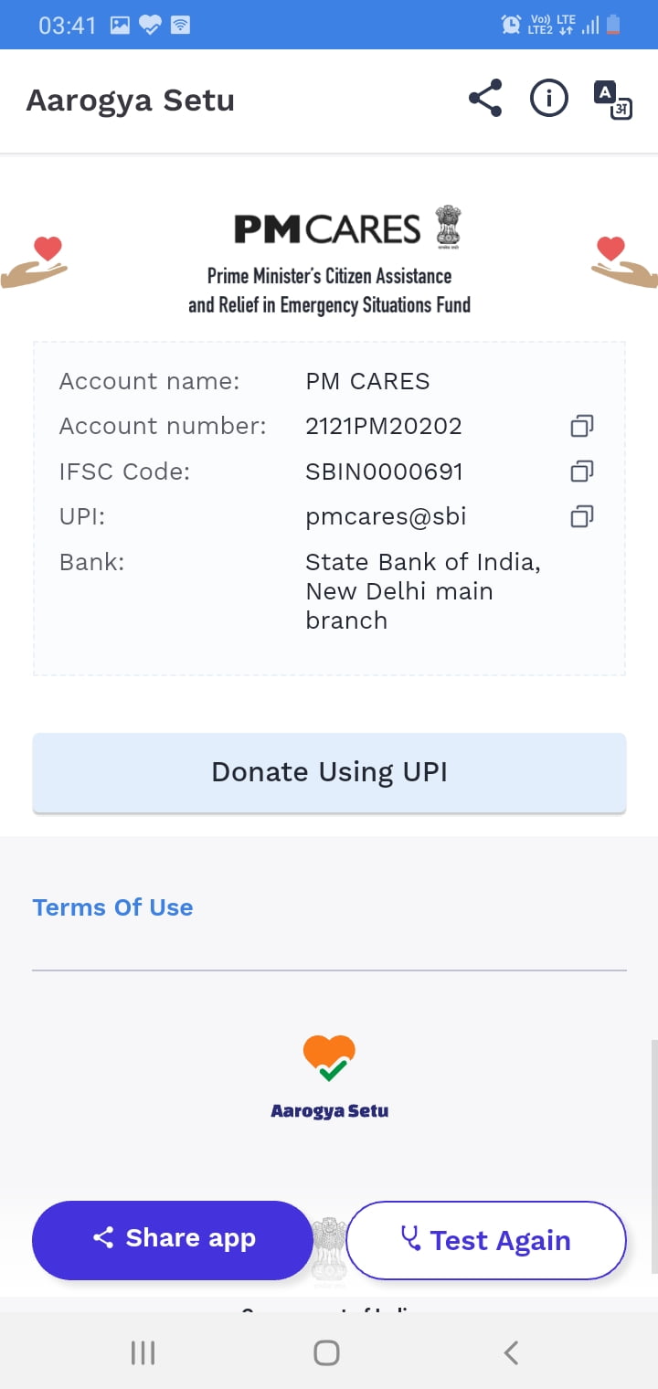
Task: Open the Terms Of Use link
Action: (x=113, y=907)
